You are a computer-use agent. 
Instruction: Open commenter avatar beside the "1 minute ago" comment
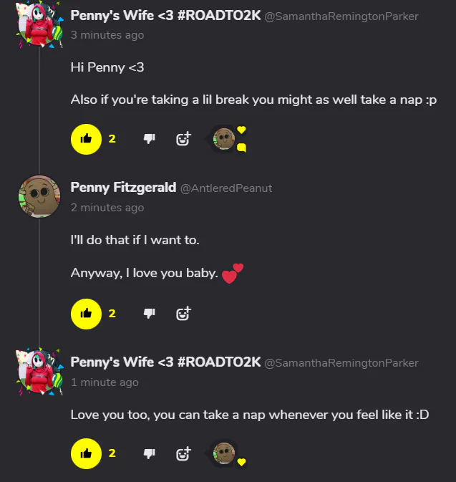[39, 371]
